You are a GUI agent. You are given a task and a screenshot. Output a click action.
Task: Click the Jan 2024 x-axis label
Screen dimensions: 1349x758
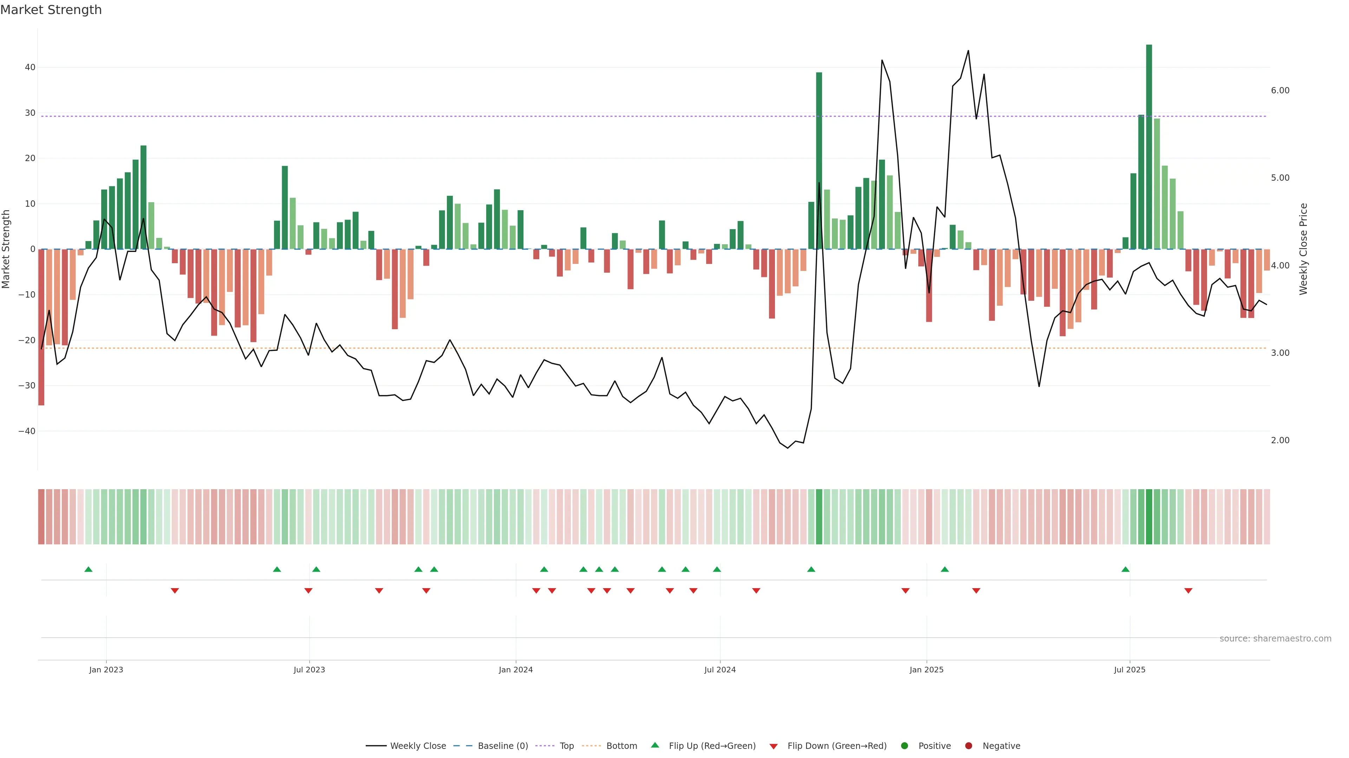coord(516,670)
